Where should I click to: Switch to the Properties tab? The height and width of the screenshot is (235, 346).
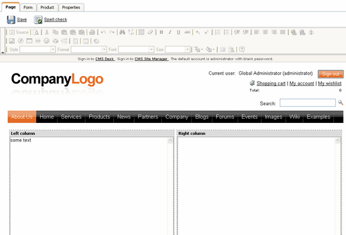coord(71,7)
